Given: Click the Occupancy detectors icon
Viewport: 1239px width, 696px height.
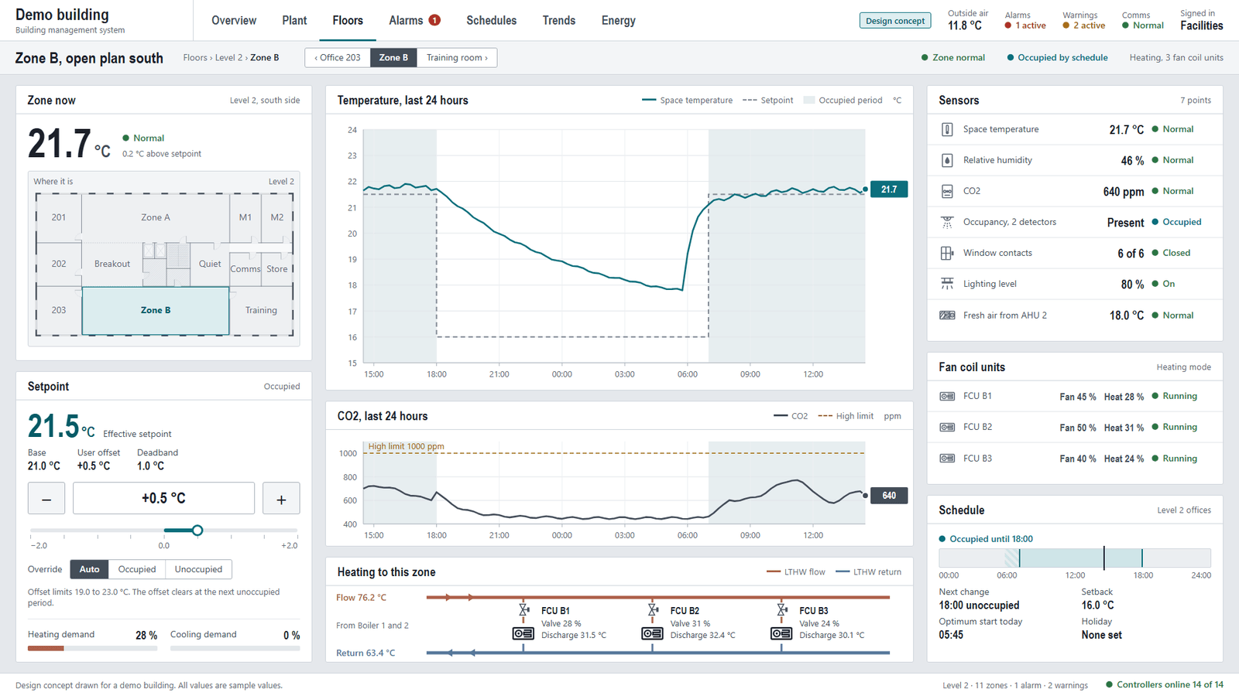Looking at the screenshot, I should [947, 222].
